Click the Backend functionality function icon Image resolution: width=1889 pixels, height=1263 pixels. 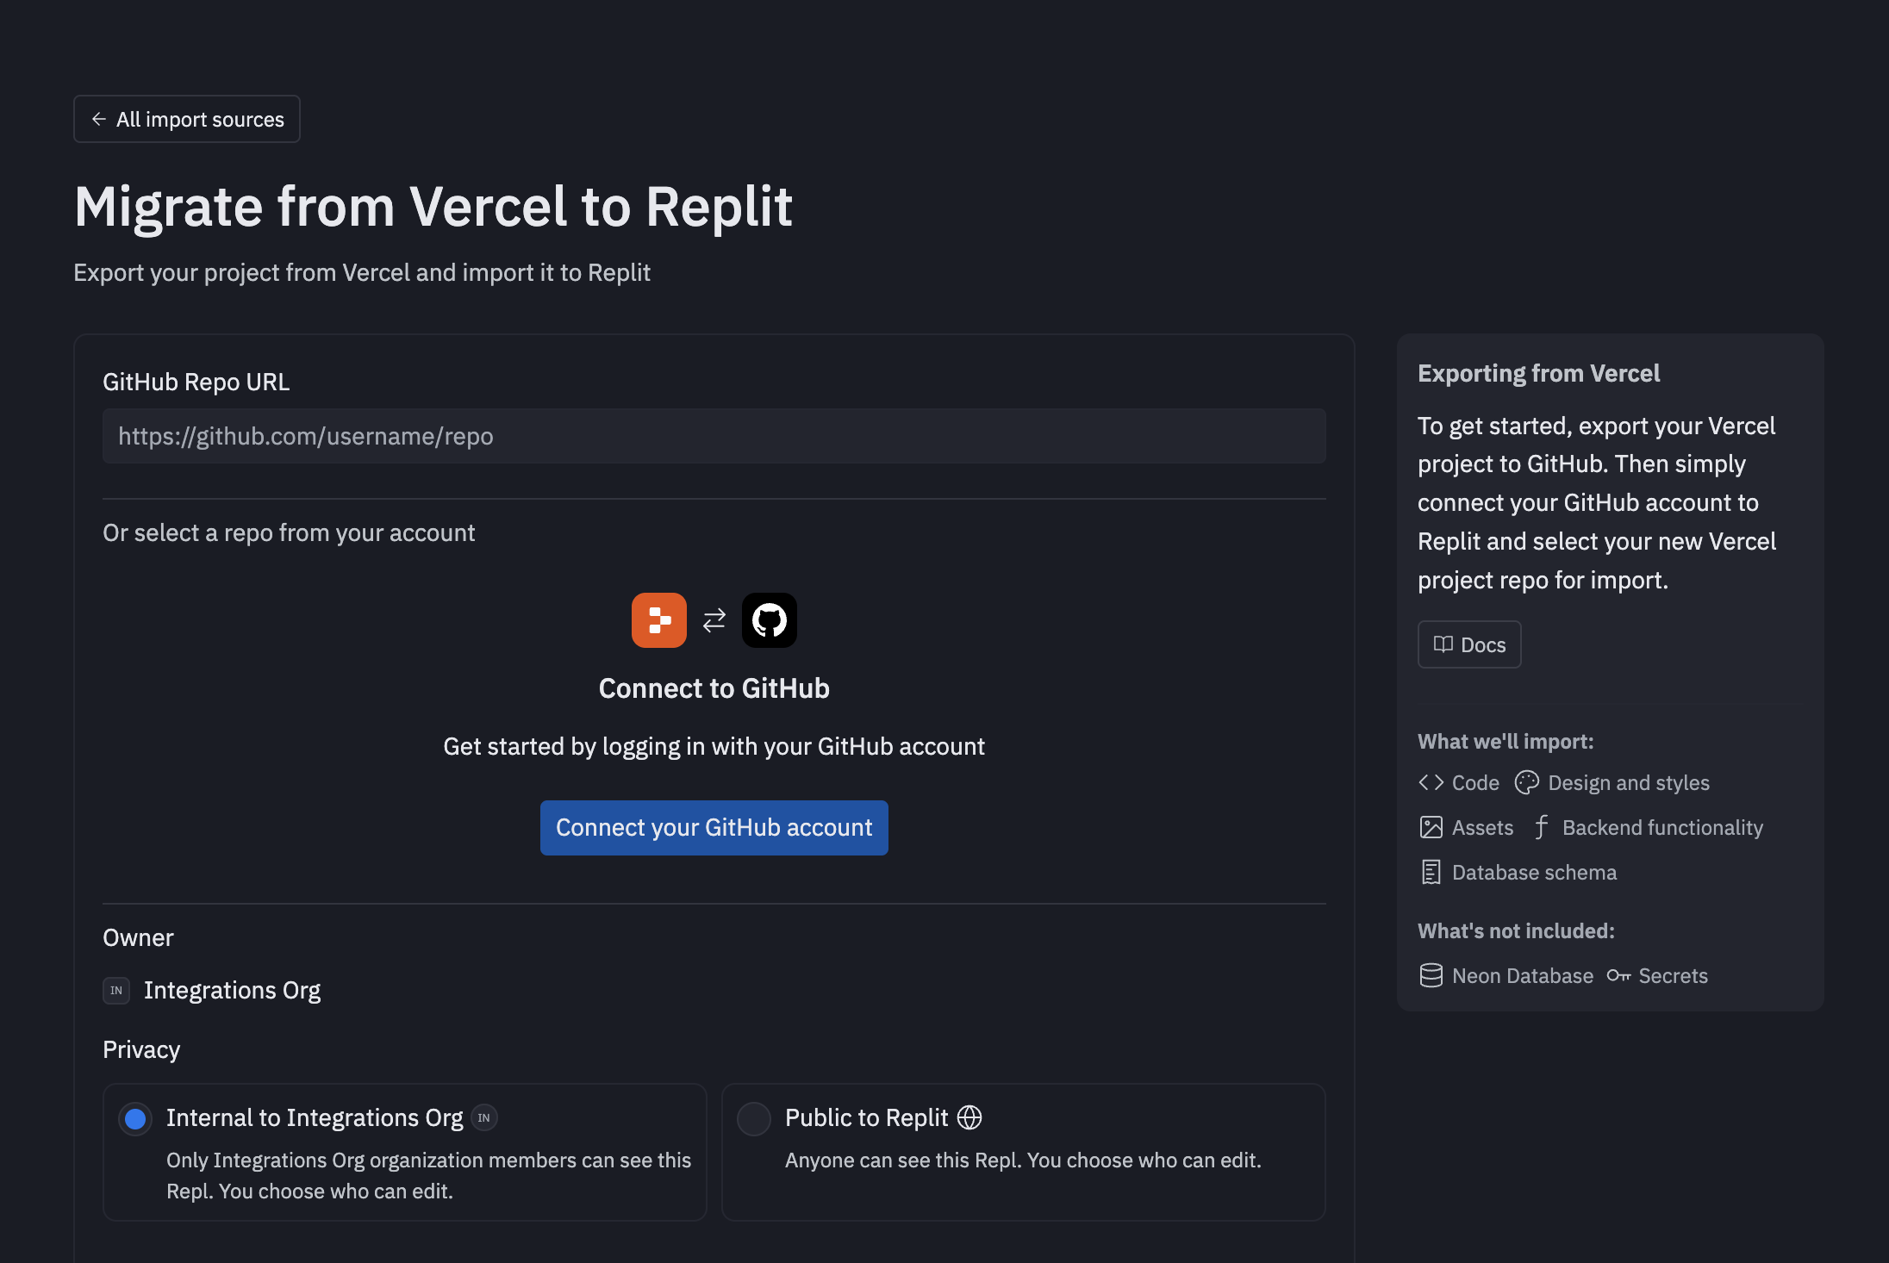coord(1542,827)
